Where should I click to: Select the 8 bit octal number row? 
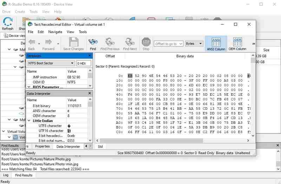[x=57, y=141]
